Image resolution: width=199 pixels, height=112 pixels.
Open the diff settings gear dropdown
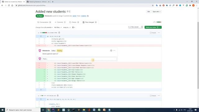[73, 27]
